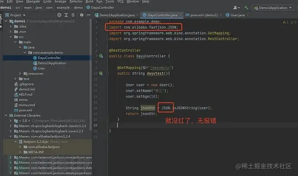Screen dimensions: 298x176
Task: Close the Demo1Application.java tab
Action: click(x=137, y=15)
